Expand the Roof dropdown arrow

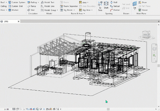coord(6,2)
